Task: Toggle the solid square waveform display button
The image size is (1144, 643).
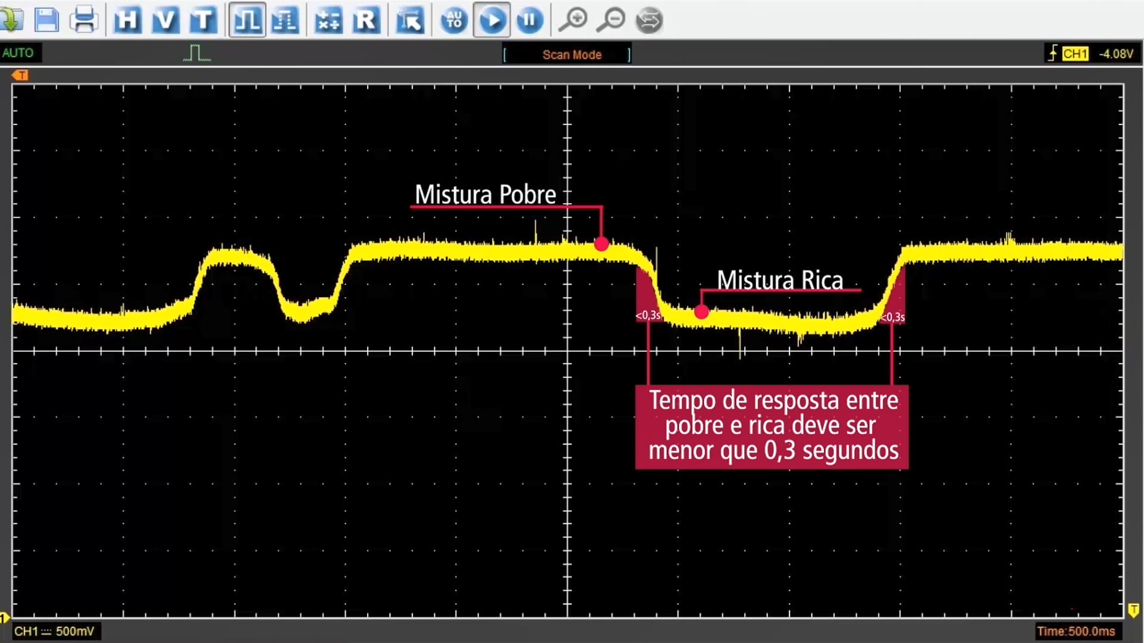Action: tap(247, 20)
